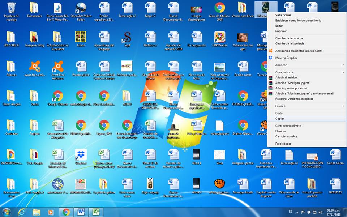
Task: Select the Sigil desktop icon
Action: 127,37
